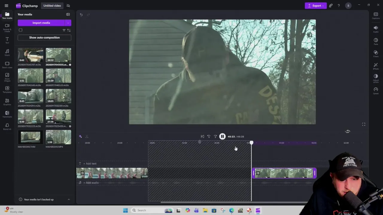Open the Captions panel

376,16
